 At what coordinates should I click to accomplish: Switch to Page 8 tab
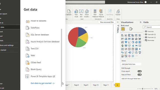[76, 85]
